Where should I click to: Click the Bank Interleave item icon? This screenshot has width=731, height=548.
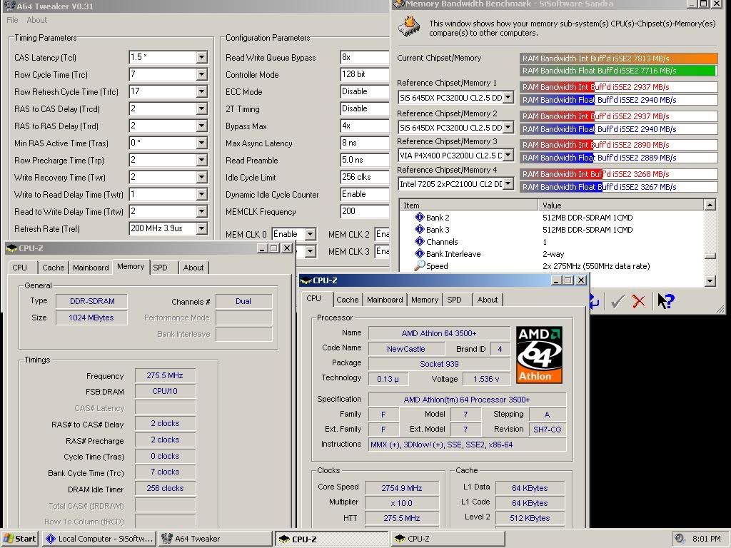tap(419, 253)
